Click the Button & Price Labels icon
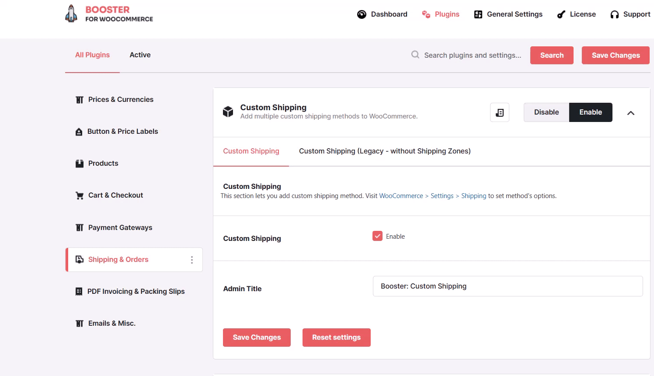The image size is (654, 376). point(79,132)
